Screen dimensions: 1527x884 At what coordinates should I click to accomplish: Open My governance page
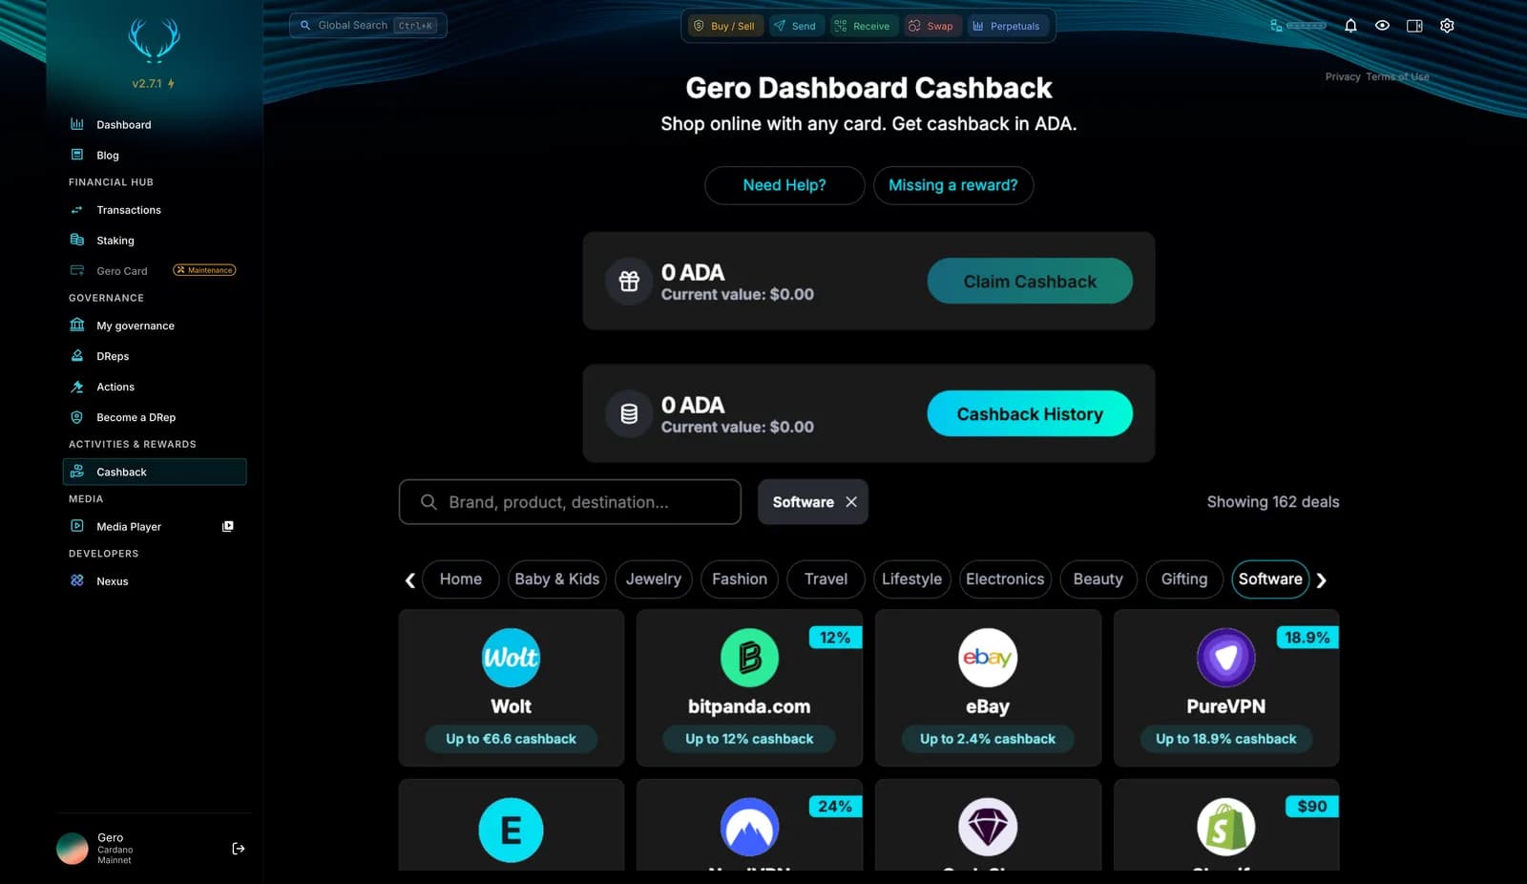tap(154, 326)
